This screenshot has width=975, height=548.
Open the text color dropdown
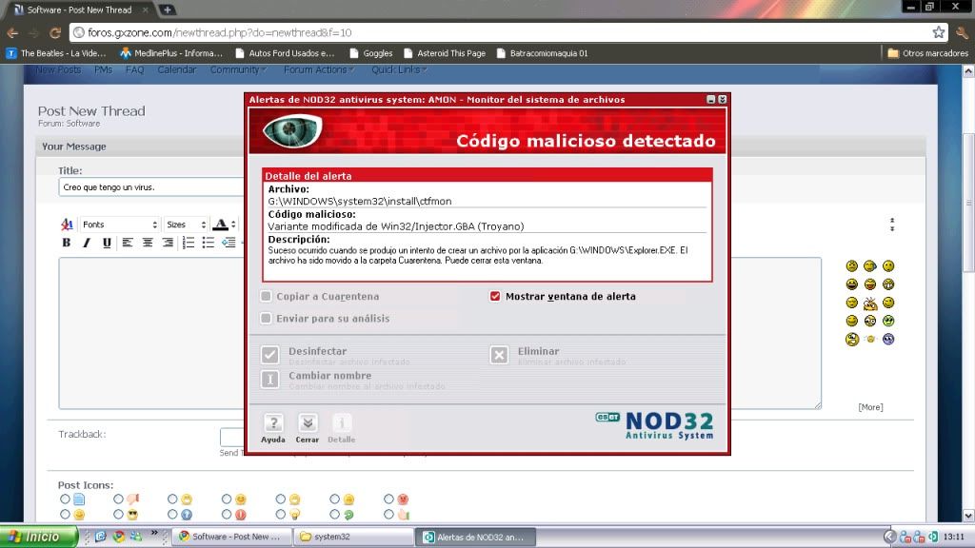pos(224,225)
